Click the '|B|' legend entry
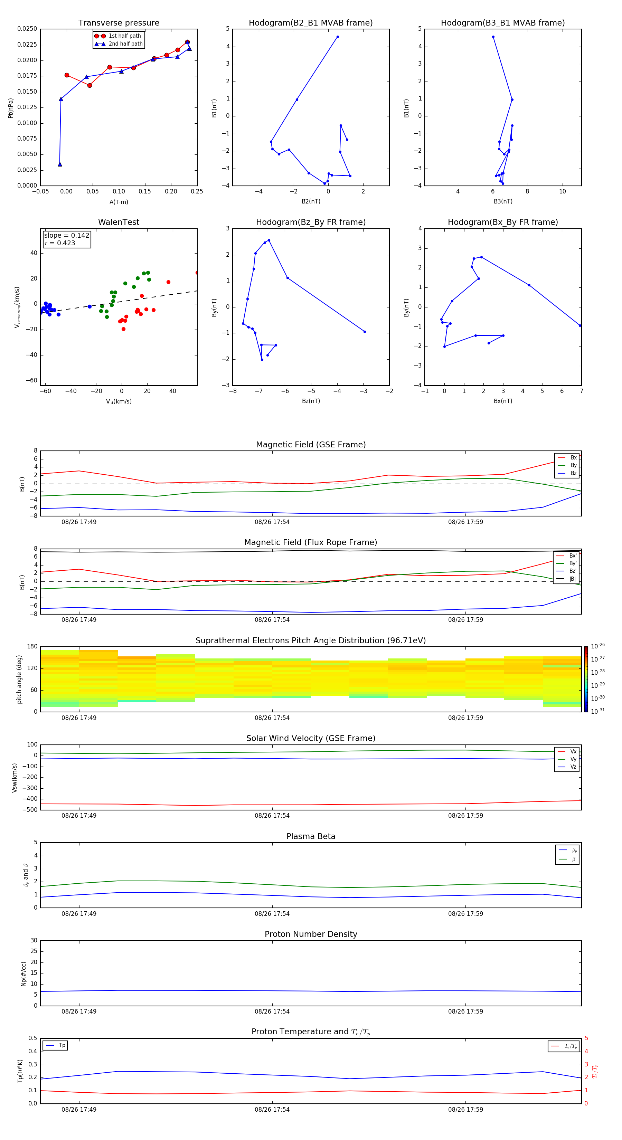The image size is (622, 1140). (567, 579)
